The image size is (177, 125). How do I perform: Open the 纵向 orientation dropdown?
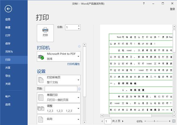[x=59, y=119]
